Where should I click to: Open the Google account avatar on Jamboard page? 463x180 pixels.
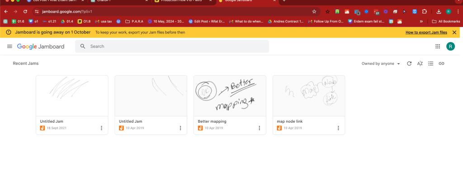[x=451, y=46]
